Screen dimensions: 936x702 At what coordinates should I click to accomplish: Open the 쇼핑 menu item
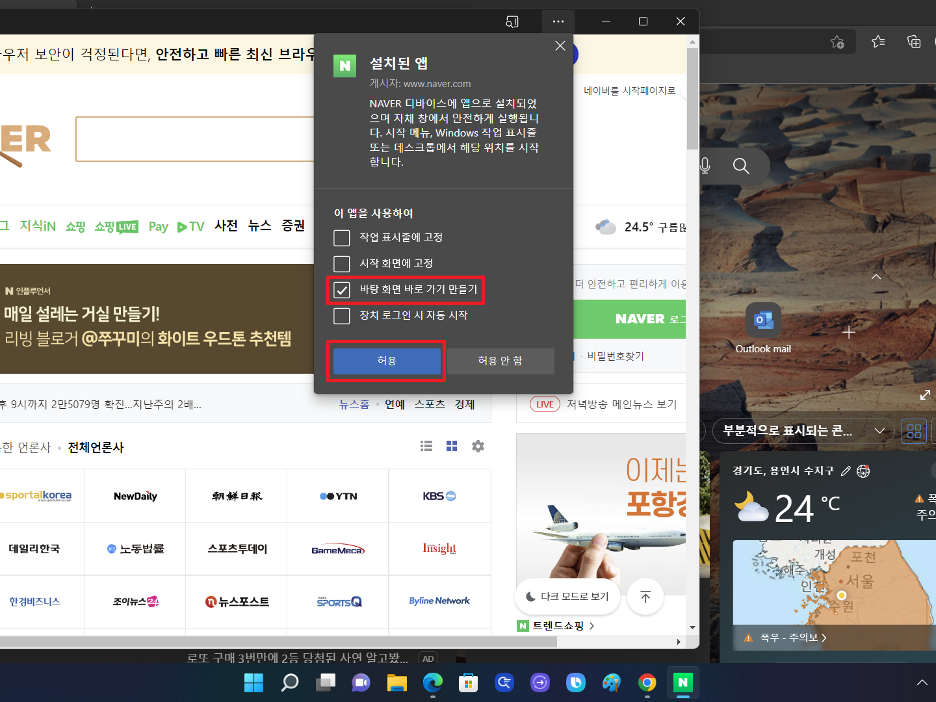click(75, 226)
